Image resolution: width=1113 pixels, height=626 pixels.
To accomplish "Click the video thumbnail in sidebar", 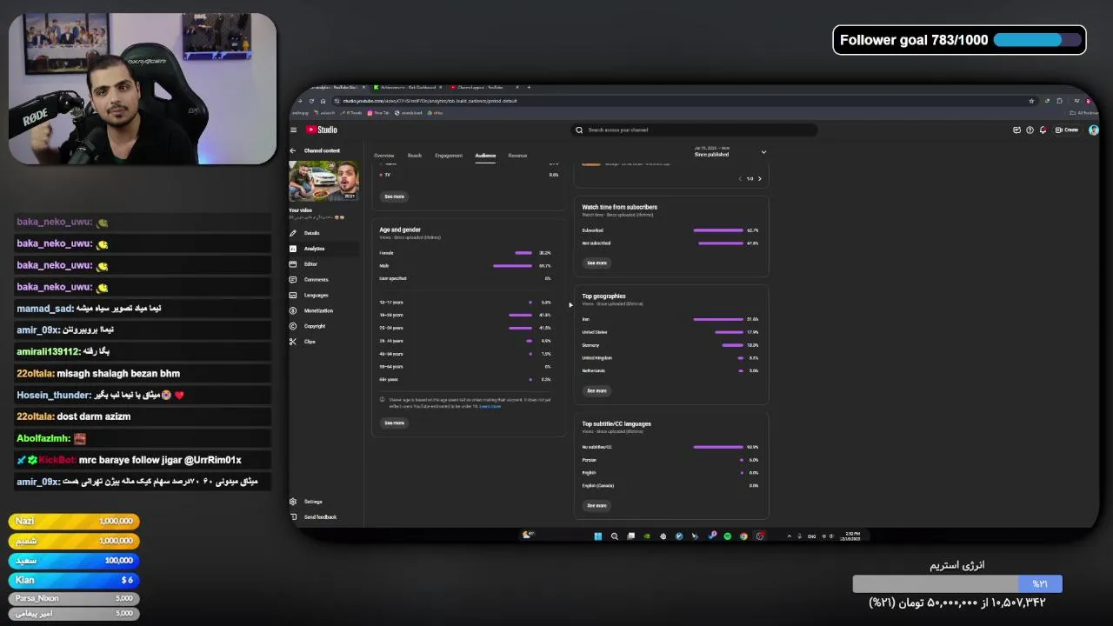I will [323, 181].
